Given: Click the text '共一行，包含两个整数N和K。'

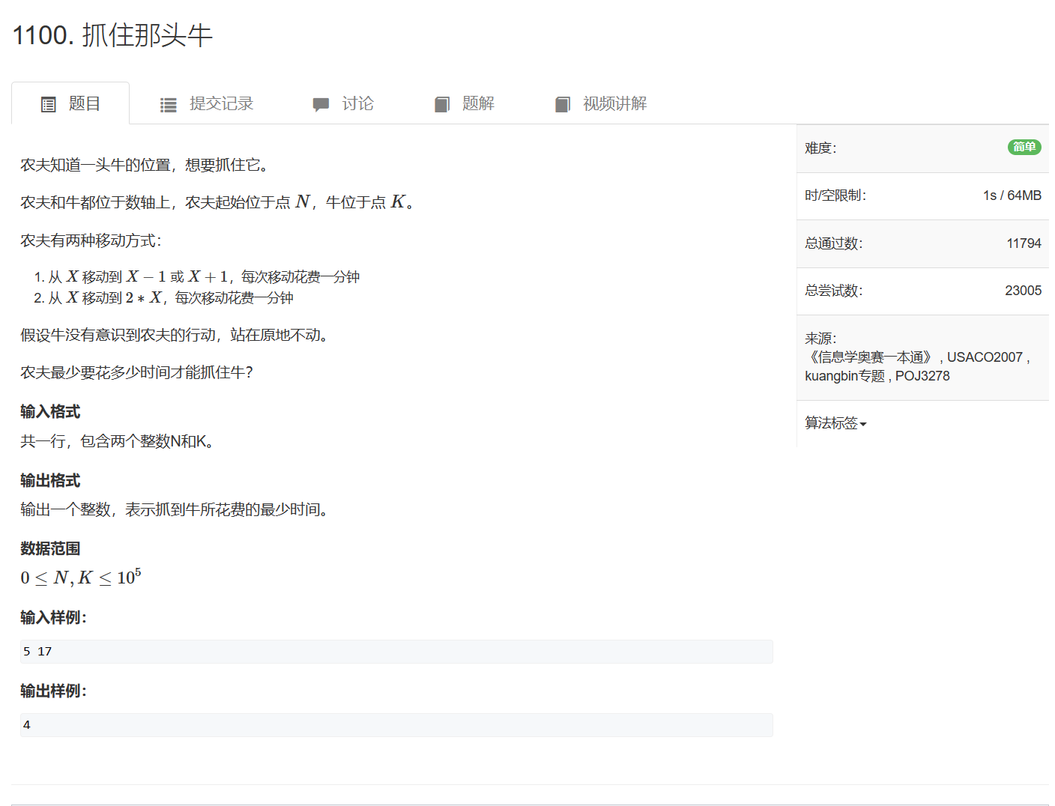Looking at the screenshot, I should coord(118,441).
